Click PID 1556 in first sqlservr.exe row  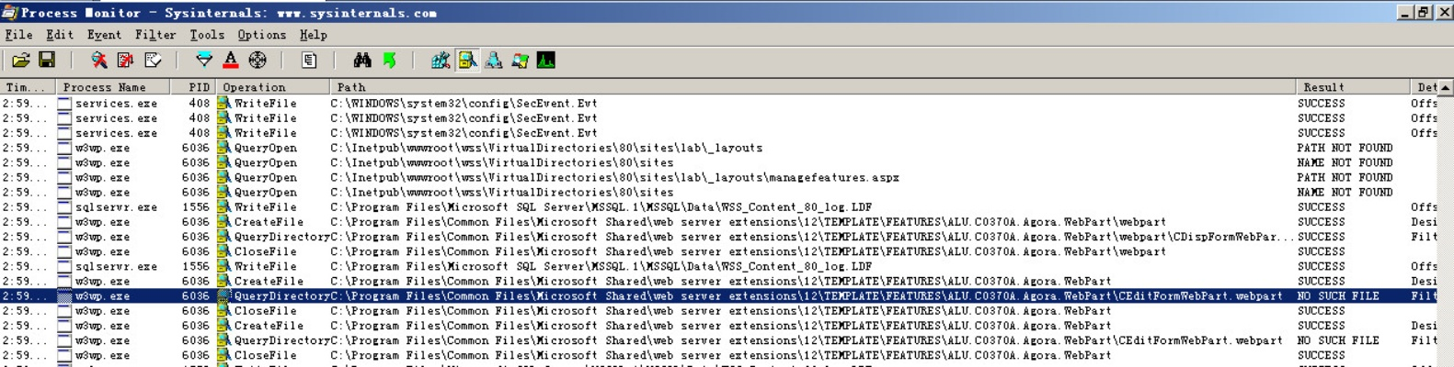pyautogui.click(x=196, y=207)
